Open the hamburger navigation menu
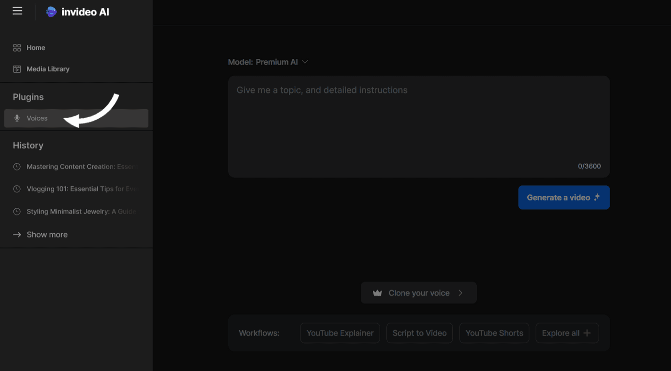This screenshot has width=671, height=371. coord(17,11)
